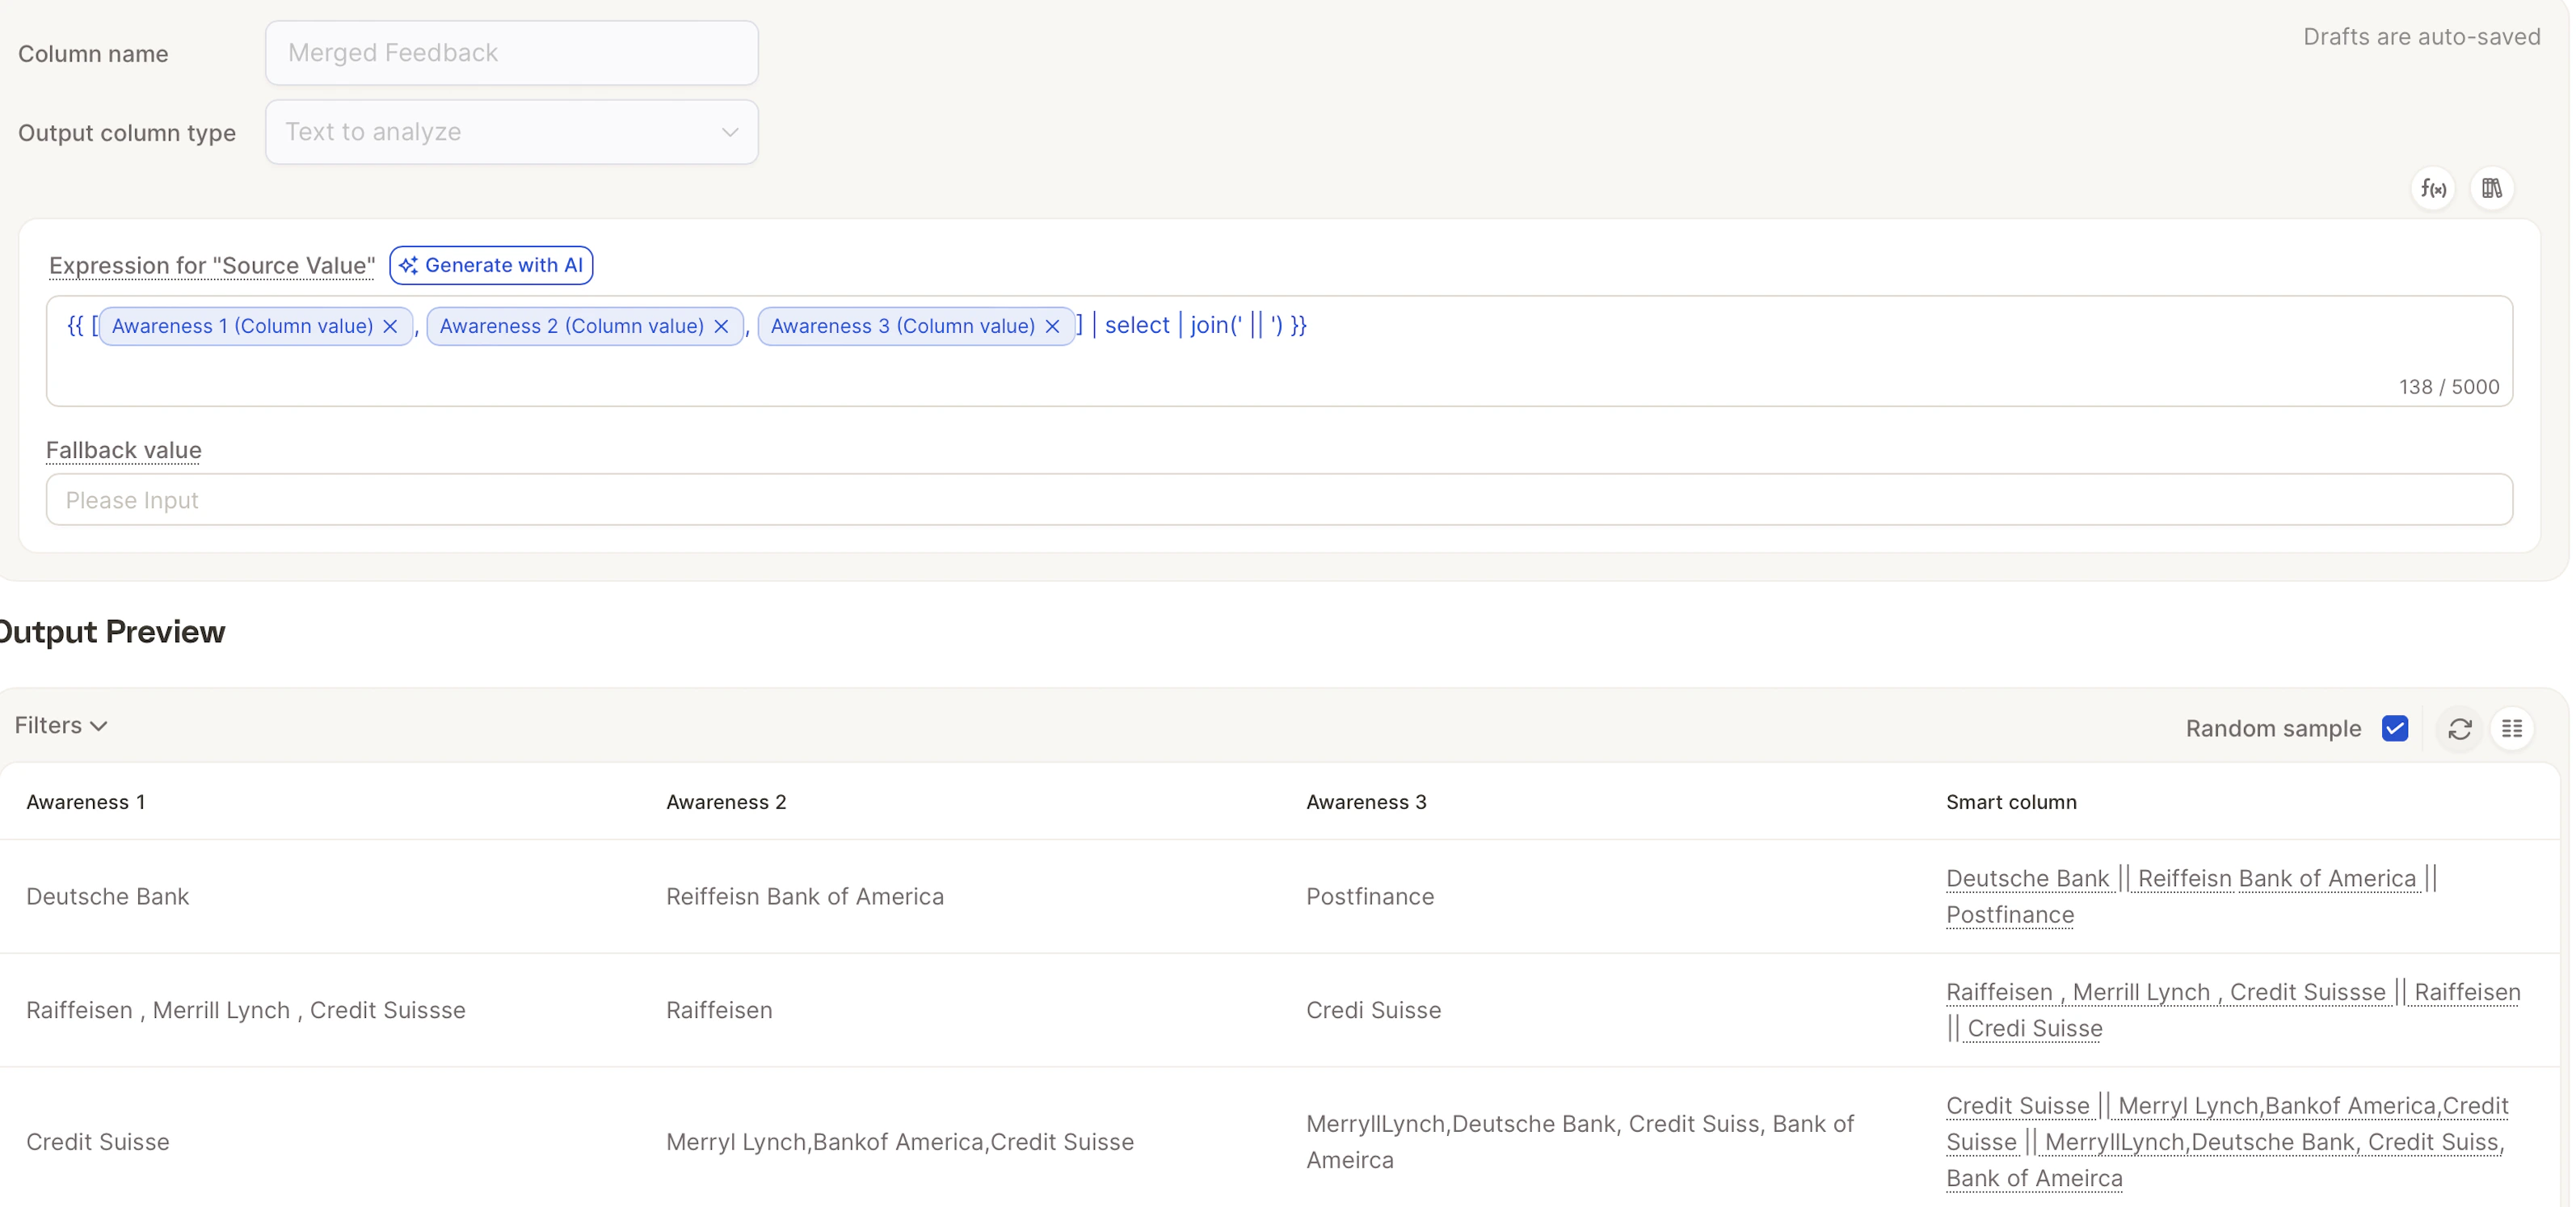Image resolution: width=2576 pixels, height=1207 pixels.
Task: Select the Postfinance cell in Awareness 3
Action: pos(1370,897)
